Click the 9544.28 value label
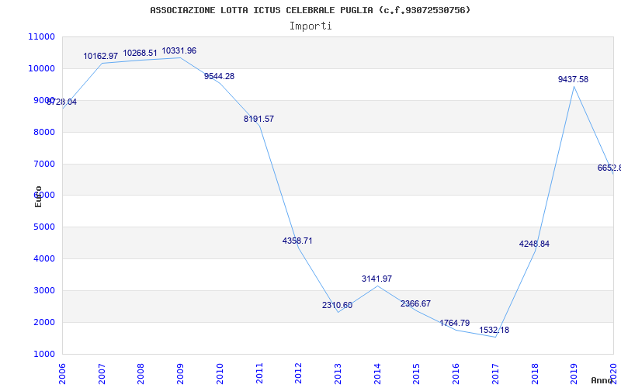621x388 pixels. (220, 76)
